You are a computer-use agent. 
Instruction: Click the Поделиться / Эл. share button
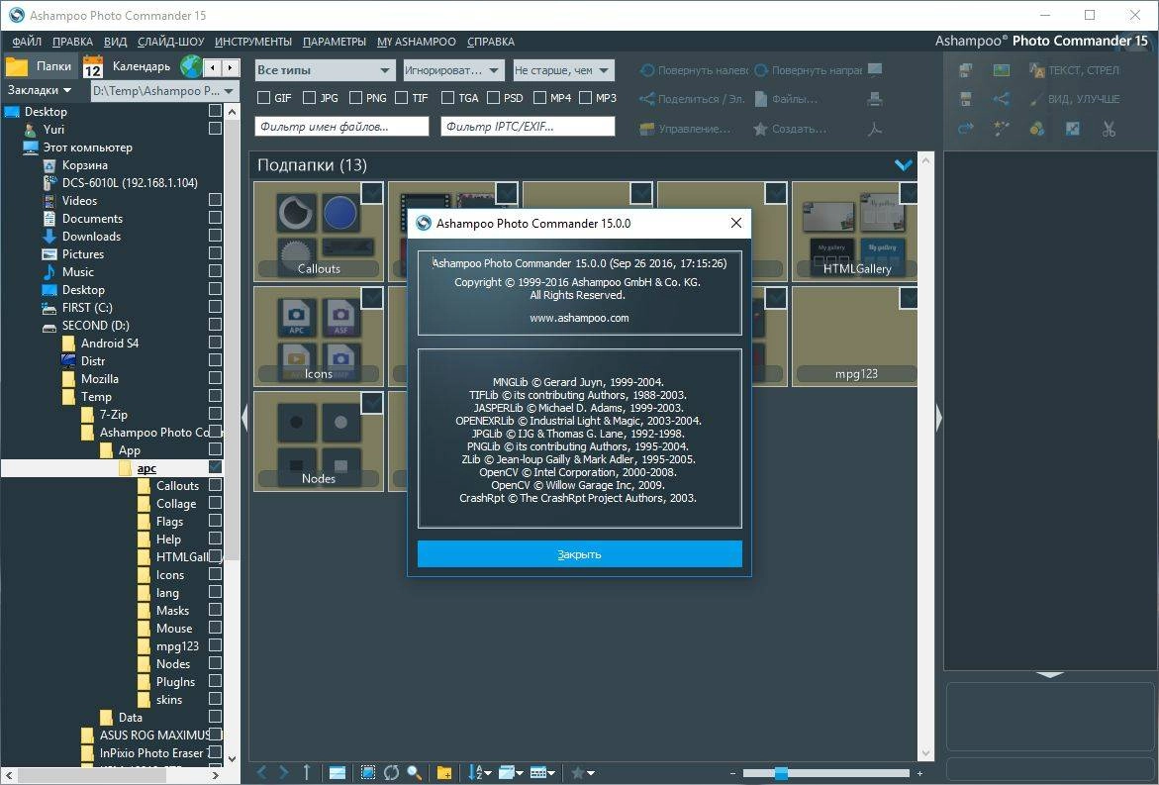coord(692,98)
